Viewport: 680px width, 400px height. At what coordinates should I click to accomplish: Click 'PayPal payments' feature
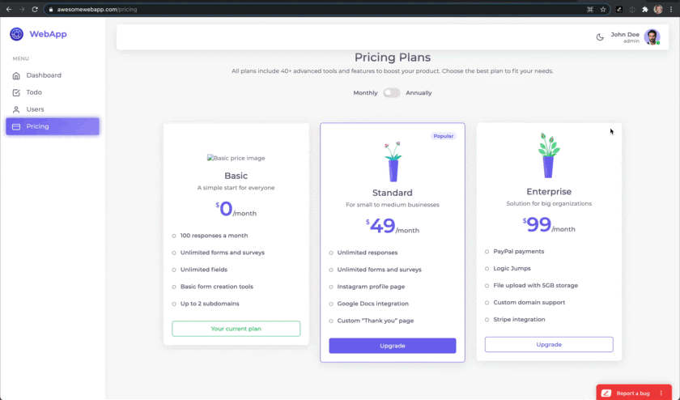click(x=519, y=252)
